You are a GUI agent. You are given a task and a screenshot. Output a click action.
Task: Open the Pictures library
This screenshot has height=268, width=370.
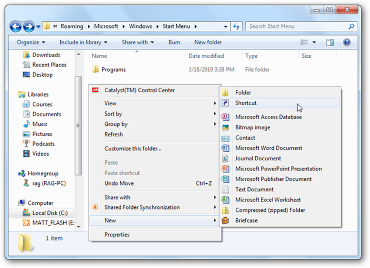[x=37, y=134]
